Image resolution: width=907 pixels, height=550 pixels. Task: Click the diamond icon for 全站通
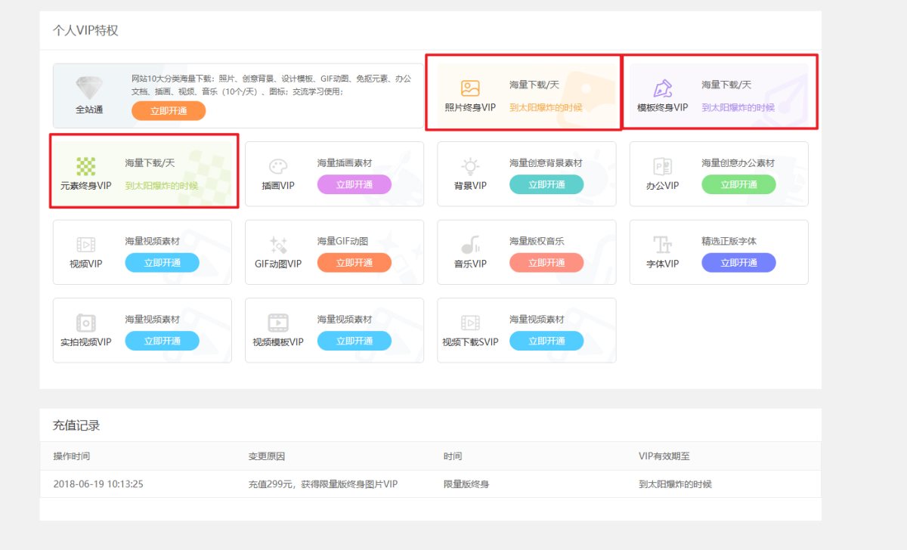[88, 87]
